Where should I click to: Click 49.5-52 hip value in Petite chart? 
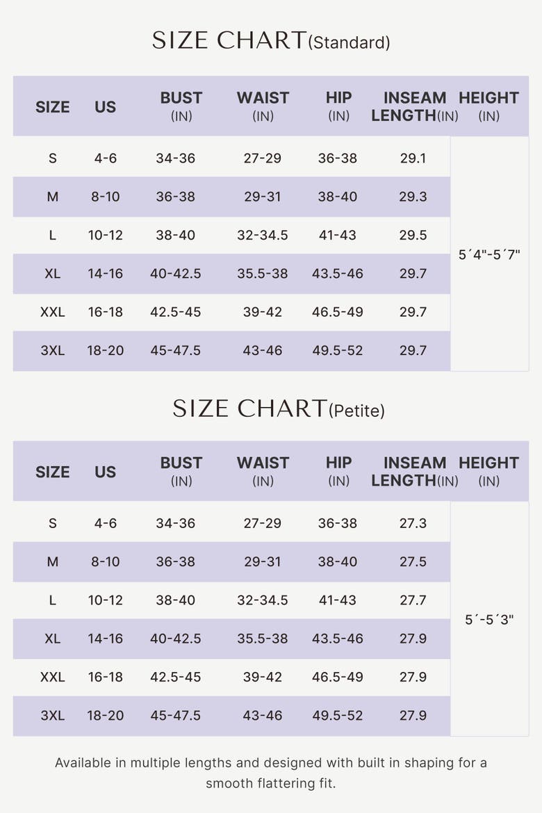[x=338, y=716]
